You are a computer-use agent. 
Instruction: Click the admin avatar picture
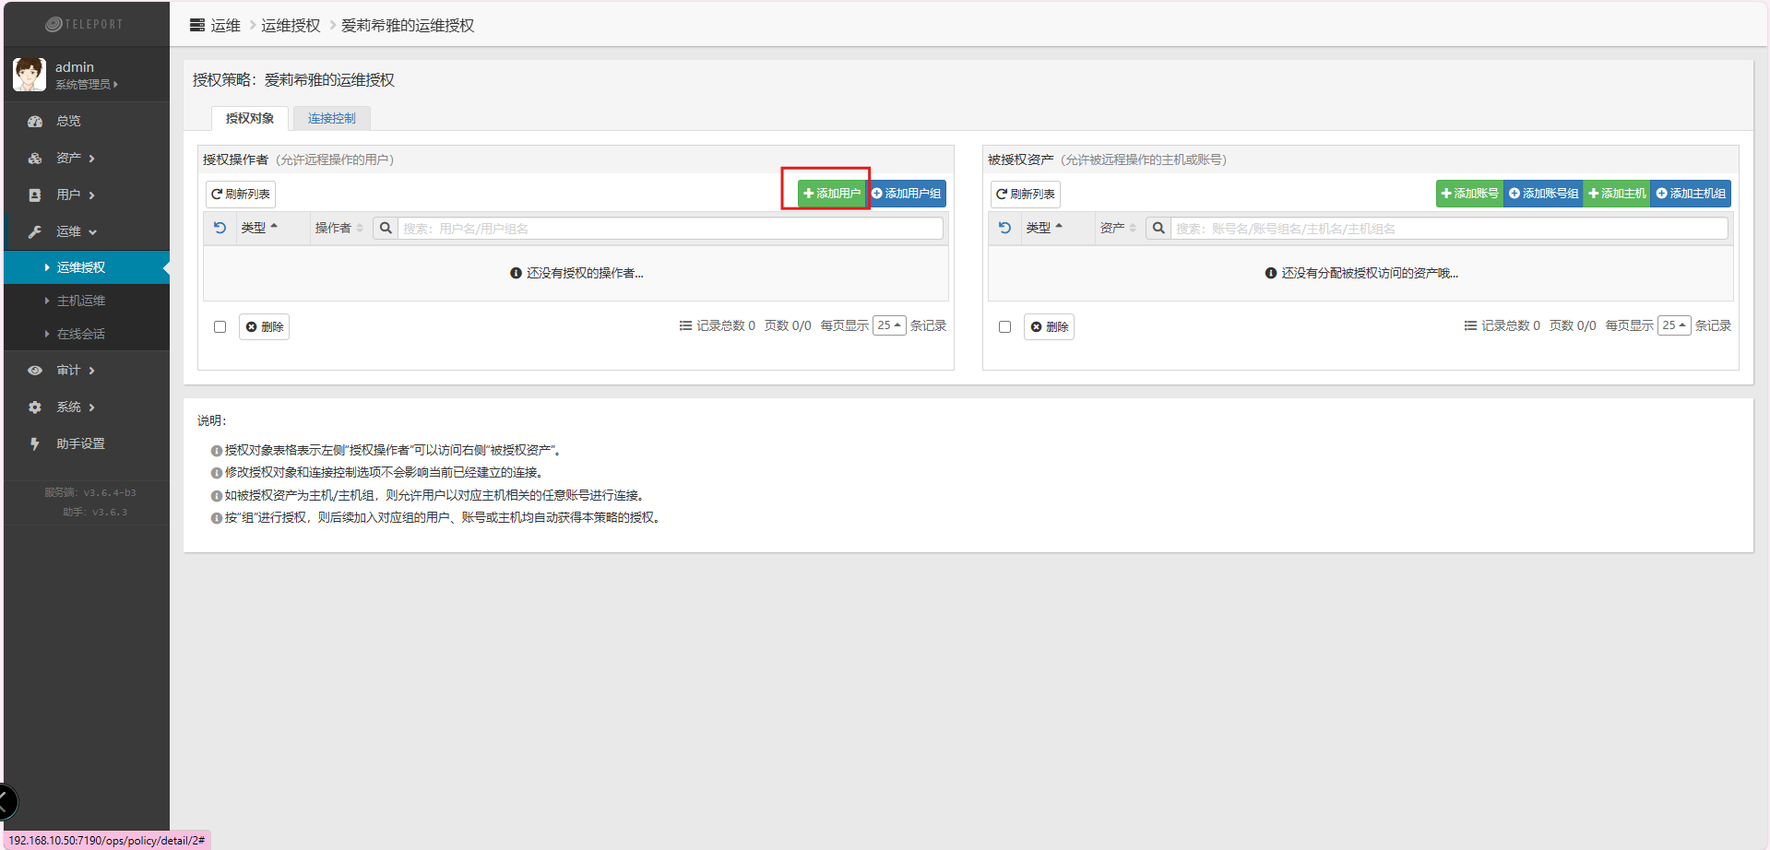pos(30,75)
